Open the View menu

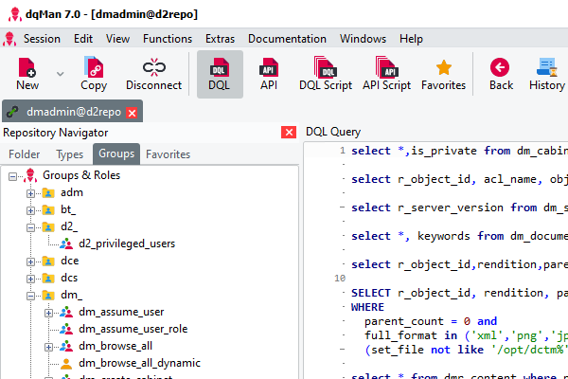(117, 39)
